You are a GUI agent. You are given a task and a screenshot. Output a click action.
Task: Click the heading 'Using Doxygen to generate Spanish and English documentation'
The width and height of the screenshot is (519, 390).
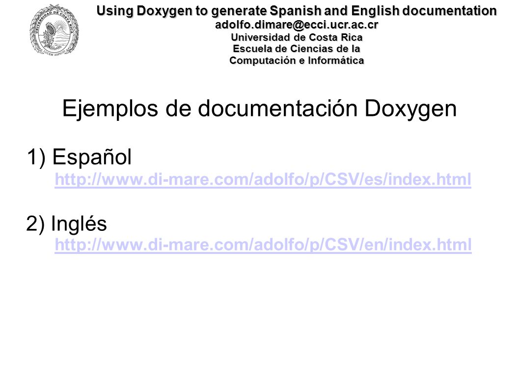tap(297, 11)
